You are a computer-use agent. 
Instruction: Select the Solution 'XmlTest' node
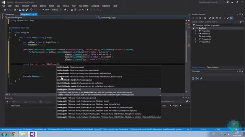(207, 25)
